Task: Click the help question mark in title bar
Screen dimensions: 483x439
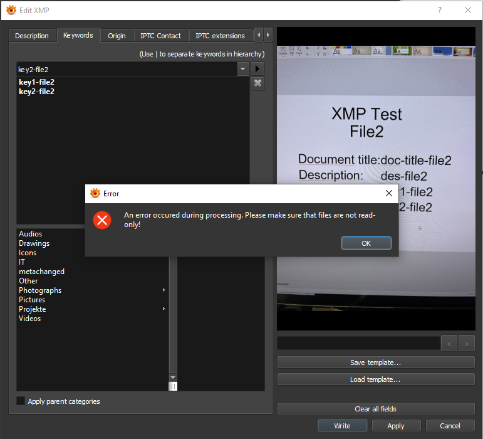Action: [440, 10]
